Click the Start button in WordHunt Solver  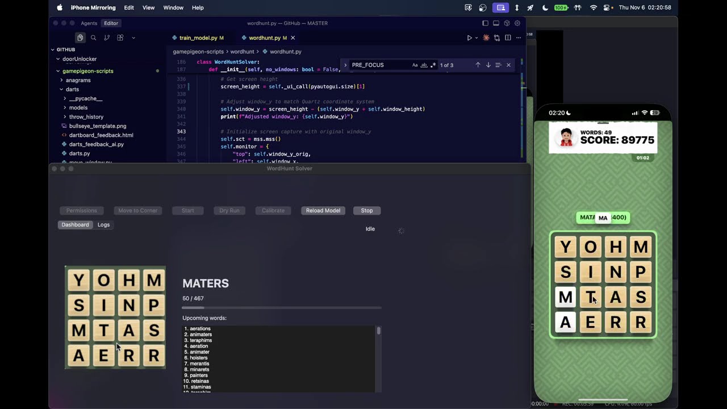187,210
